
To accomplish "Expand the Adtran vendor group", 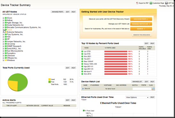I will click(x=4, y=20).
